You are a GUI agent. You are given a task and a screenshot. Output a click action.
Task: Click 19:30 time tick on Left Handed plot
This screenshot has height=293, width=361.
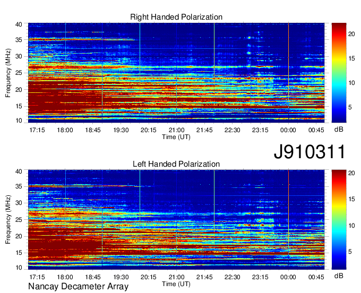tap(121, 277)
